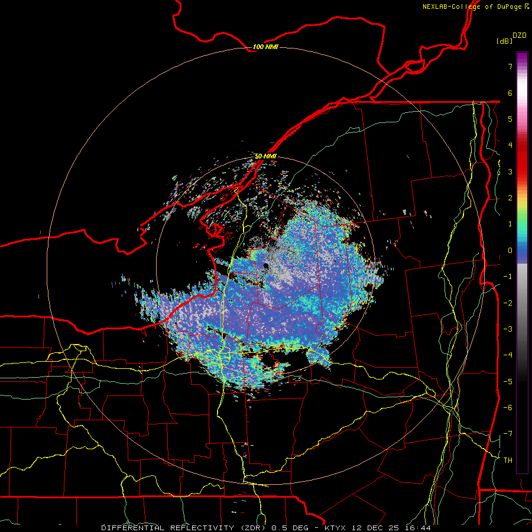Click the red segment of the color bar

point(522,160)
